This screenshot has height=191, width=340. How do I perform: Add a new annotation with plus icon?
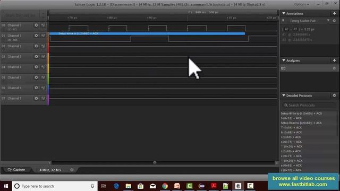tap(334, 13)
